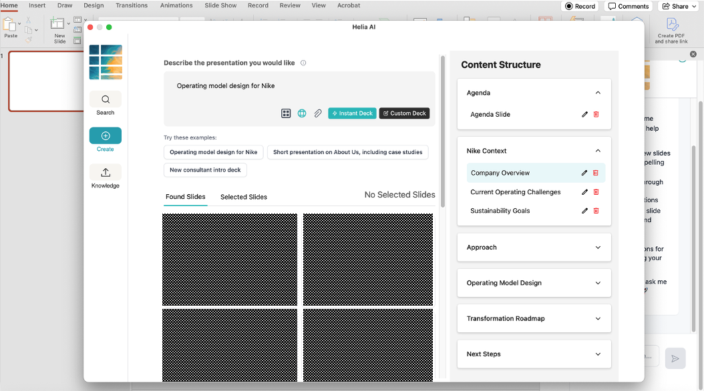
Task: Select the first found slide thumbnail
Action: [x=229, y=260]
